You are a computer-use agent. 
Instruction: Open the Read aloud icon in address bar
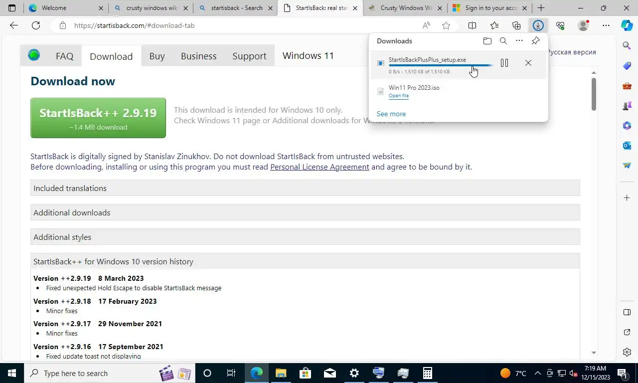coord(426,25)
